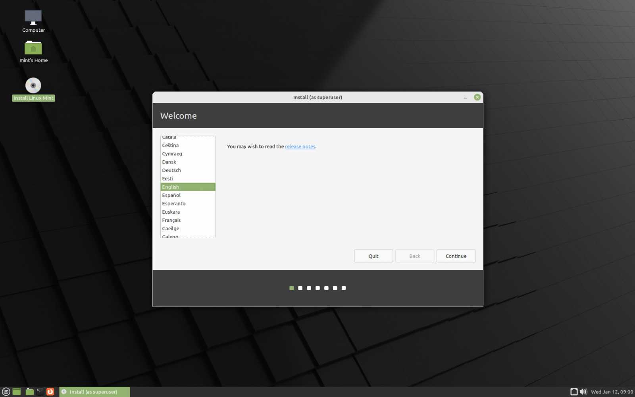Open the Linux Mint start menu
Screen dimensions: 635x397
pos(6,391)
